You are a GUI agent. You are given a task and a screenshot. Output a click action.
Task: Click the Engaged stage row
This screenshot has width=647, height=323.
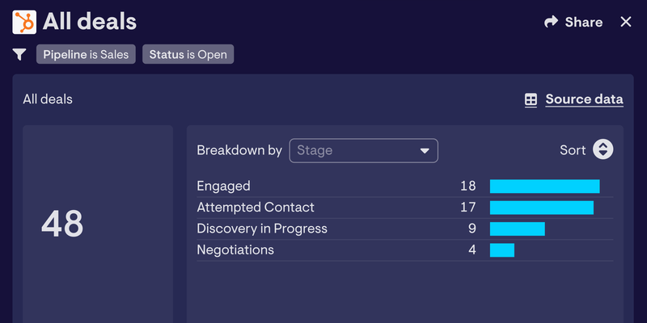coord(405,187)
